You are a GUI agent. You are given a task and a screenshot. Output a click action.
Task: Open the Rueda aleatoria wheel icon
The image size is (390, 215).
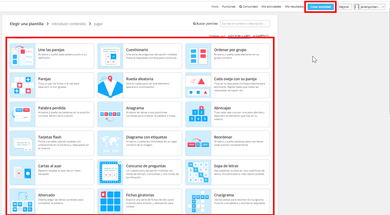pos(110,85)
